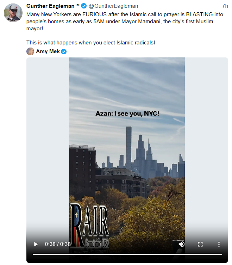Open Gunther Eagleman's profile picture
The height and width of the screenshot is (265, 232).
click(13, 13)
